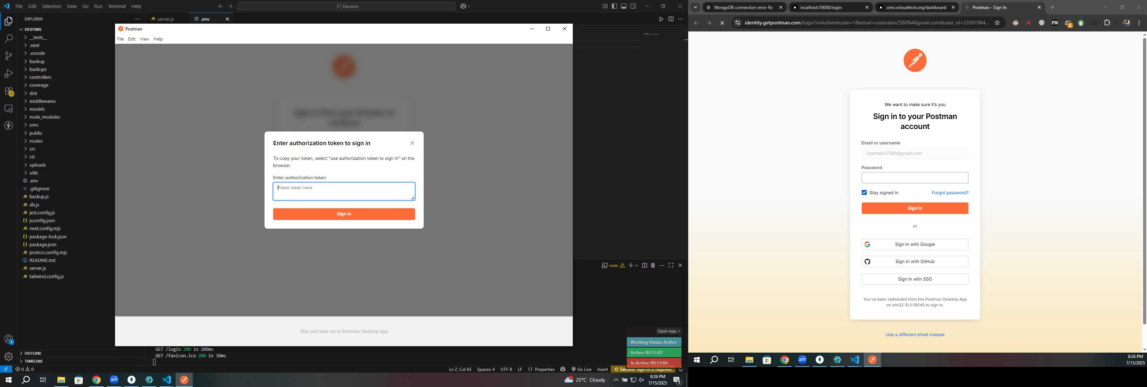
Task: Open a new Chrome tab with plus button
Action: click(1053, 7)
